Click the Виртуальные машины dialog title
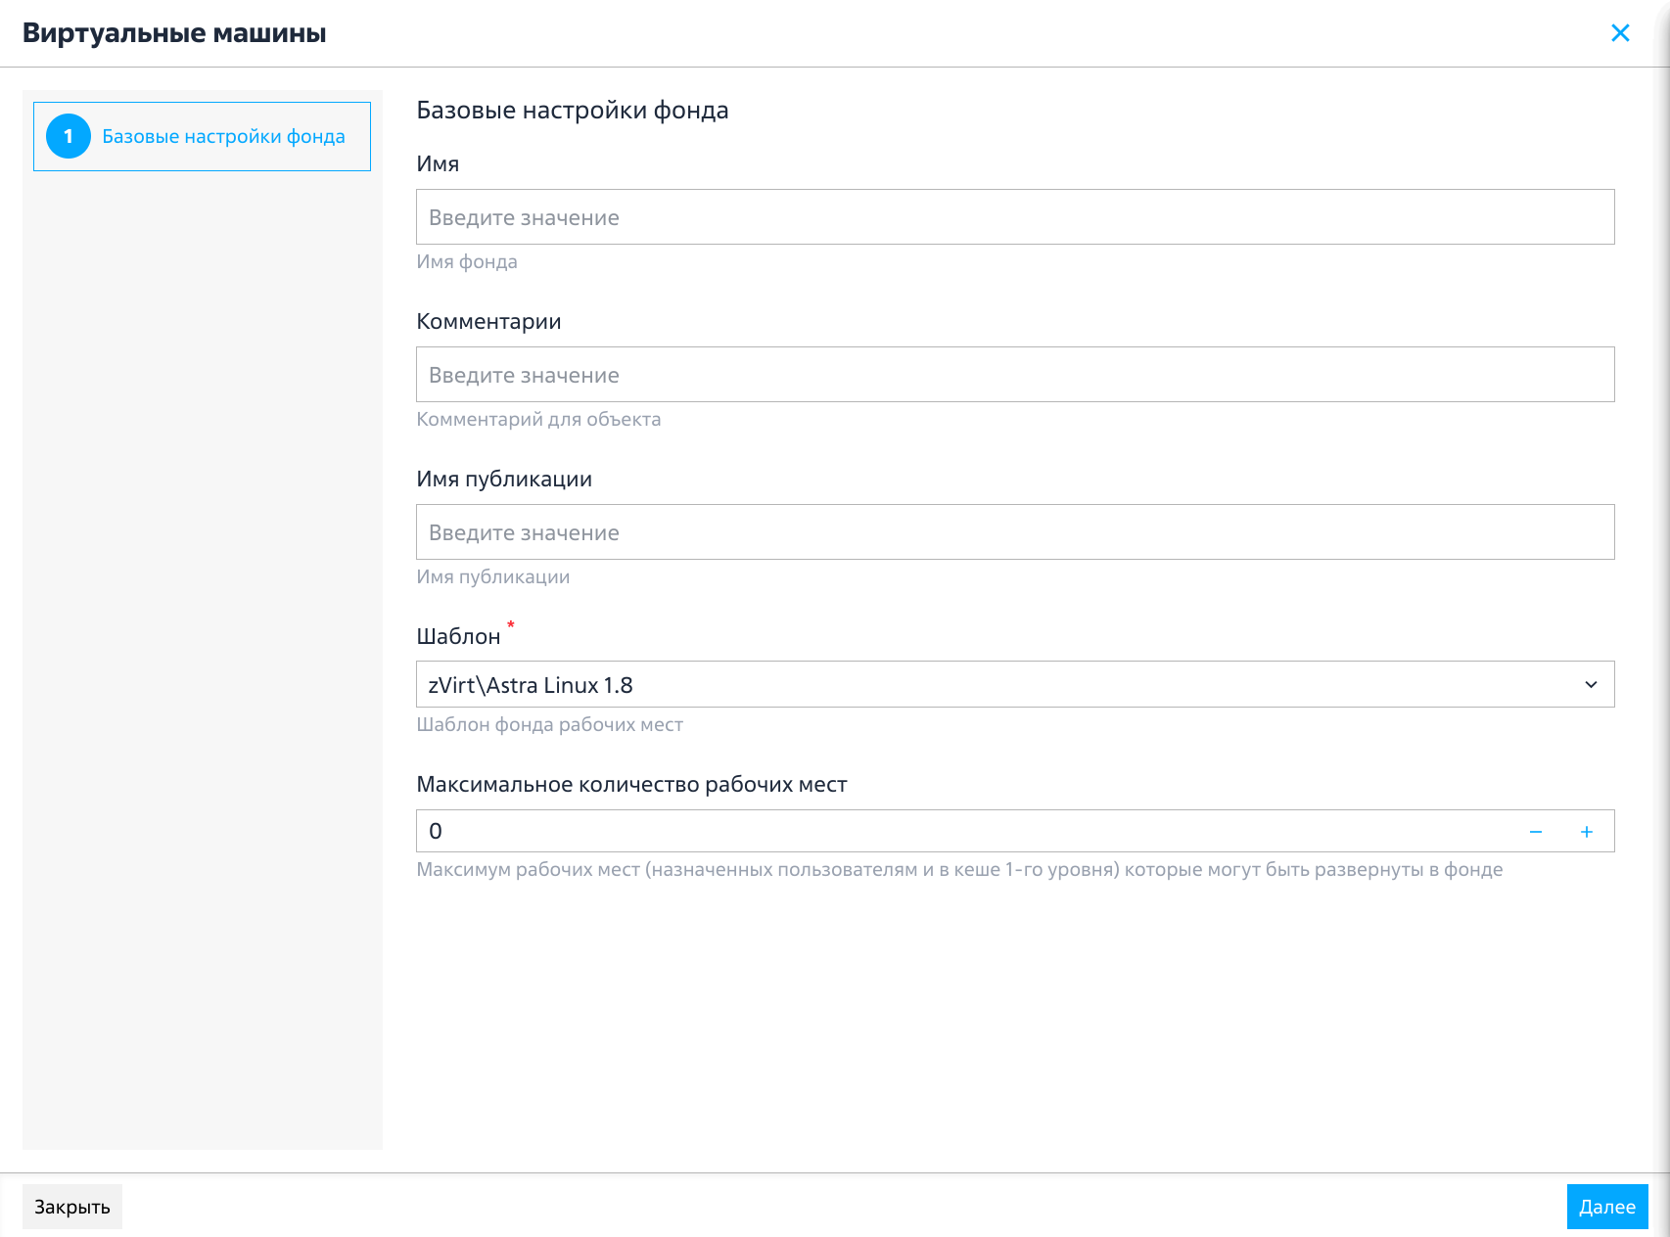Image resolution: width=1670 pixels, height=1237 pixels. (174, 33)
